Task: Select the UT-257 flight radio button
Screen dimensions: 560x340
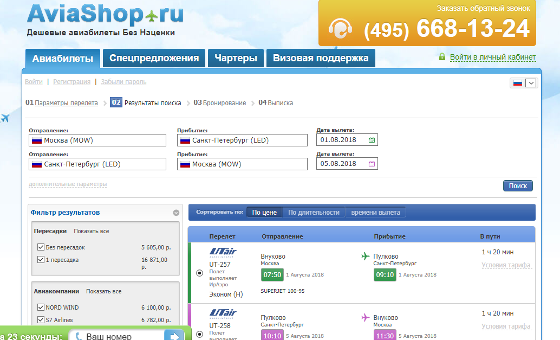Action: (x=199, y=273)
